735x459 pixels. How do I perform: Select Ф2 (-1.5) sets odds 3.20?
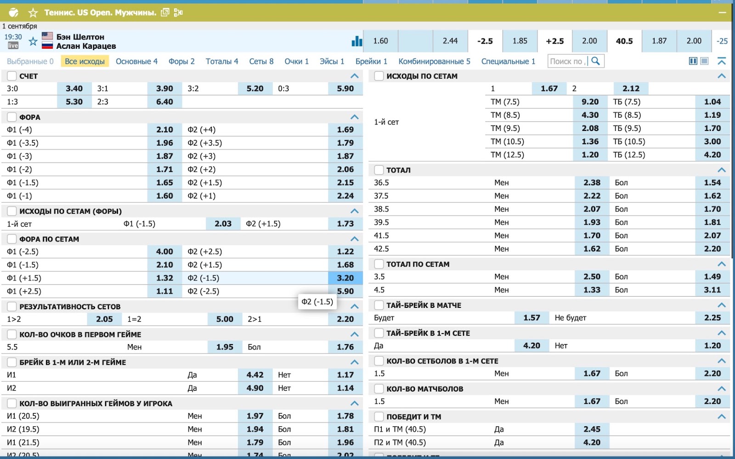(x=345, y=278)
